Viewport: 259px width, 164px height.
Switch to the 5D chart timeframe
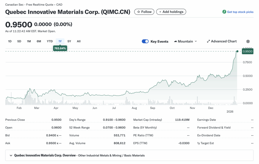coord(19,41)
